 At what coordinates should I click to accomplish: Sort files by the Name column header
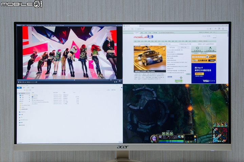click(33, 93)
